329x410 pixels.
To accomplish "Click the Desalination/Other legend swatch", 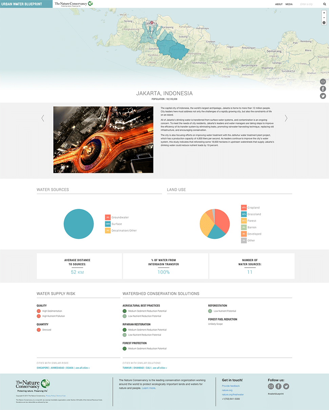I will click(108, 230).
